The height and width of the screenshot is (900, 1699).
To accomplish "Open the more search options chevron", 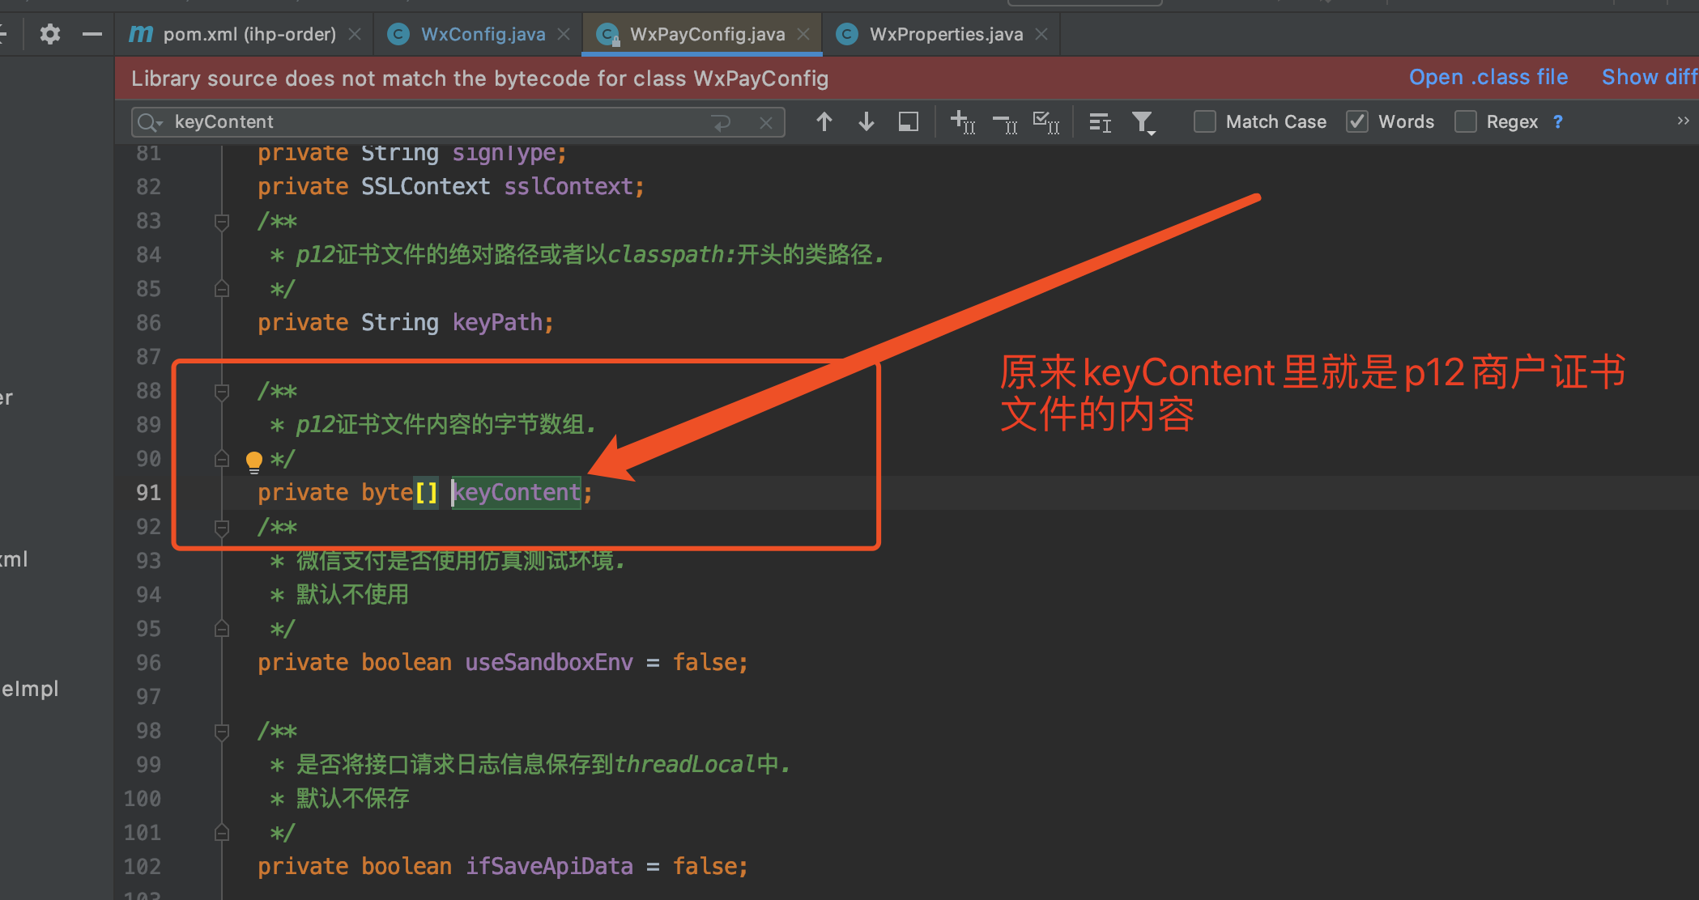I will click(1683, 121).
